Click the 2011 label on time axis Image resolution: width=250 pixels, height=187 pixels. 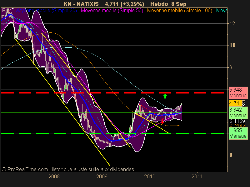tap(197, 176)
